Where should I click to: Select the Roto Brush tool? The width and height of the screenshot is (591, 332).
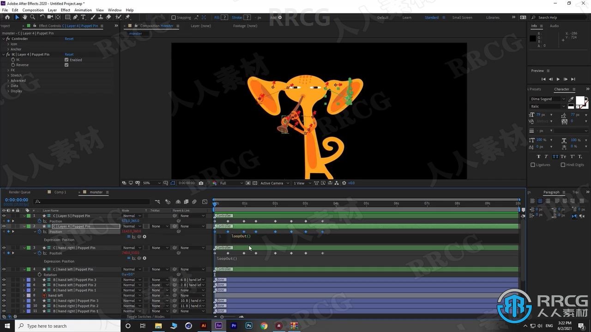coord(118,17)
